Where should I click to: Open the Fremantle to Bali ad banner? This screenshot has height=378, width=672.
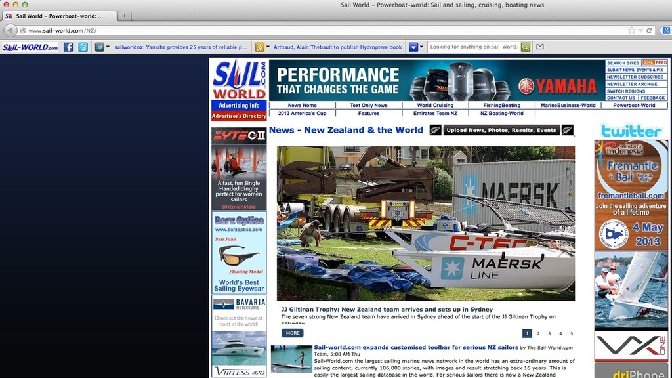631,196
